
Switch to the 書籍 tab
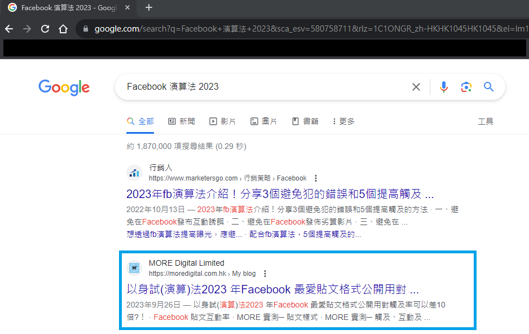click(305, 121)
